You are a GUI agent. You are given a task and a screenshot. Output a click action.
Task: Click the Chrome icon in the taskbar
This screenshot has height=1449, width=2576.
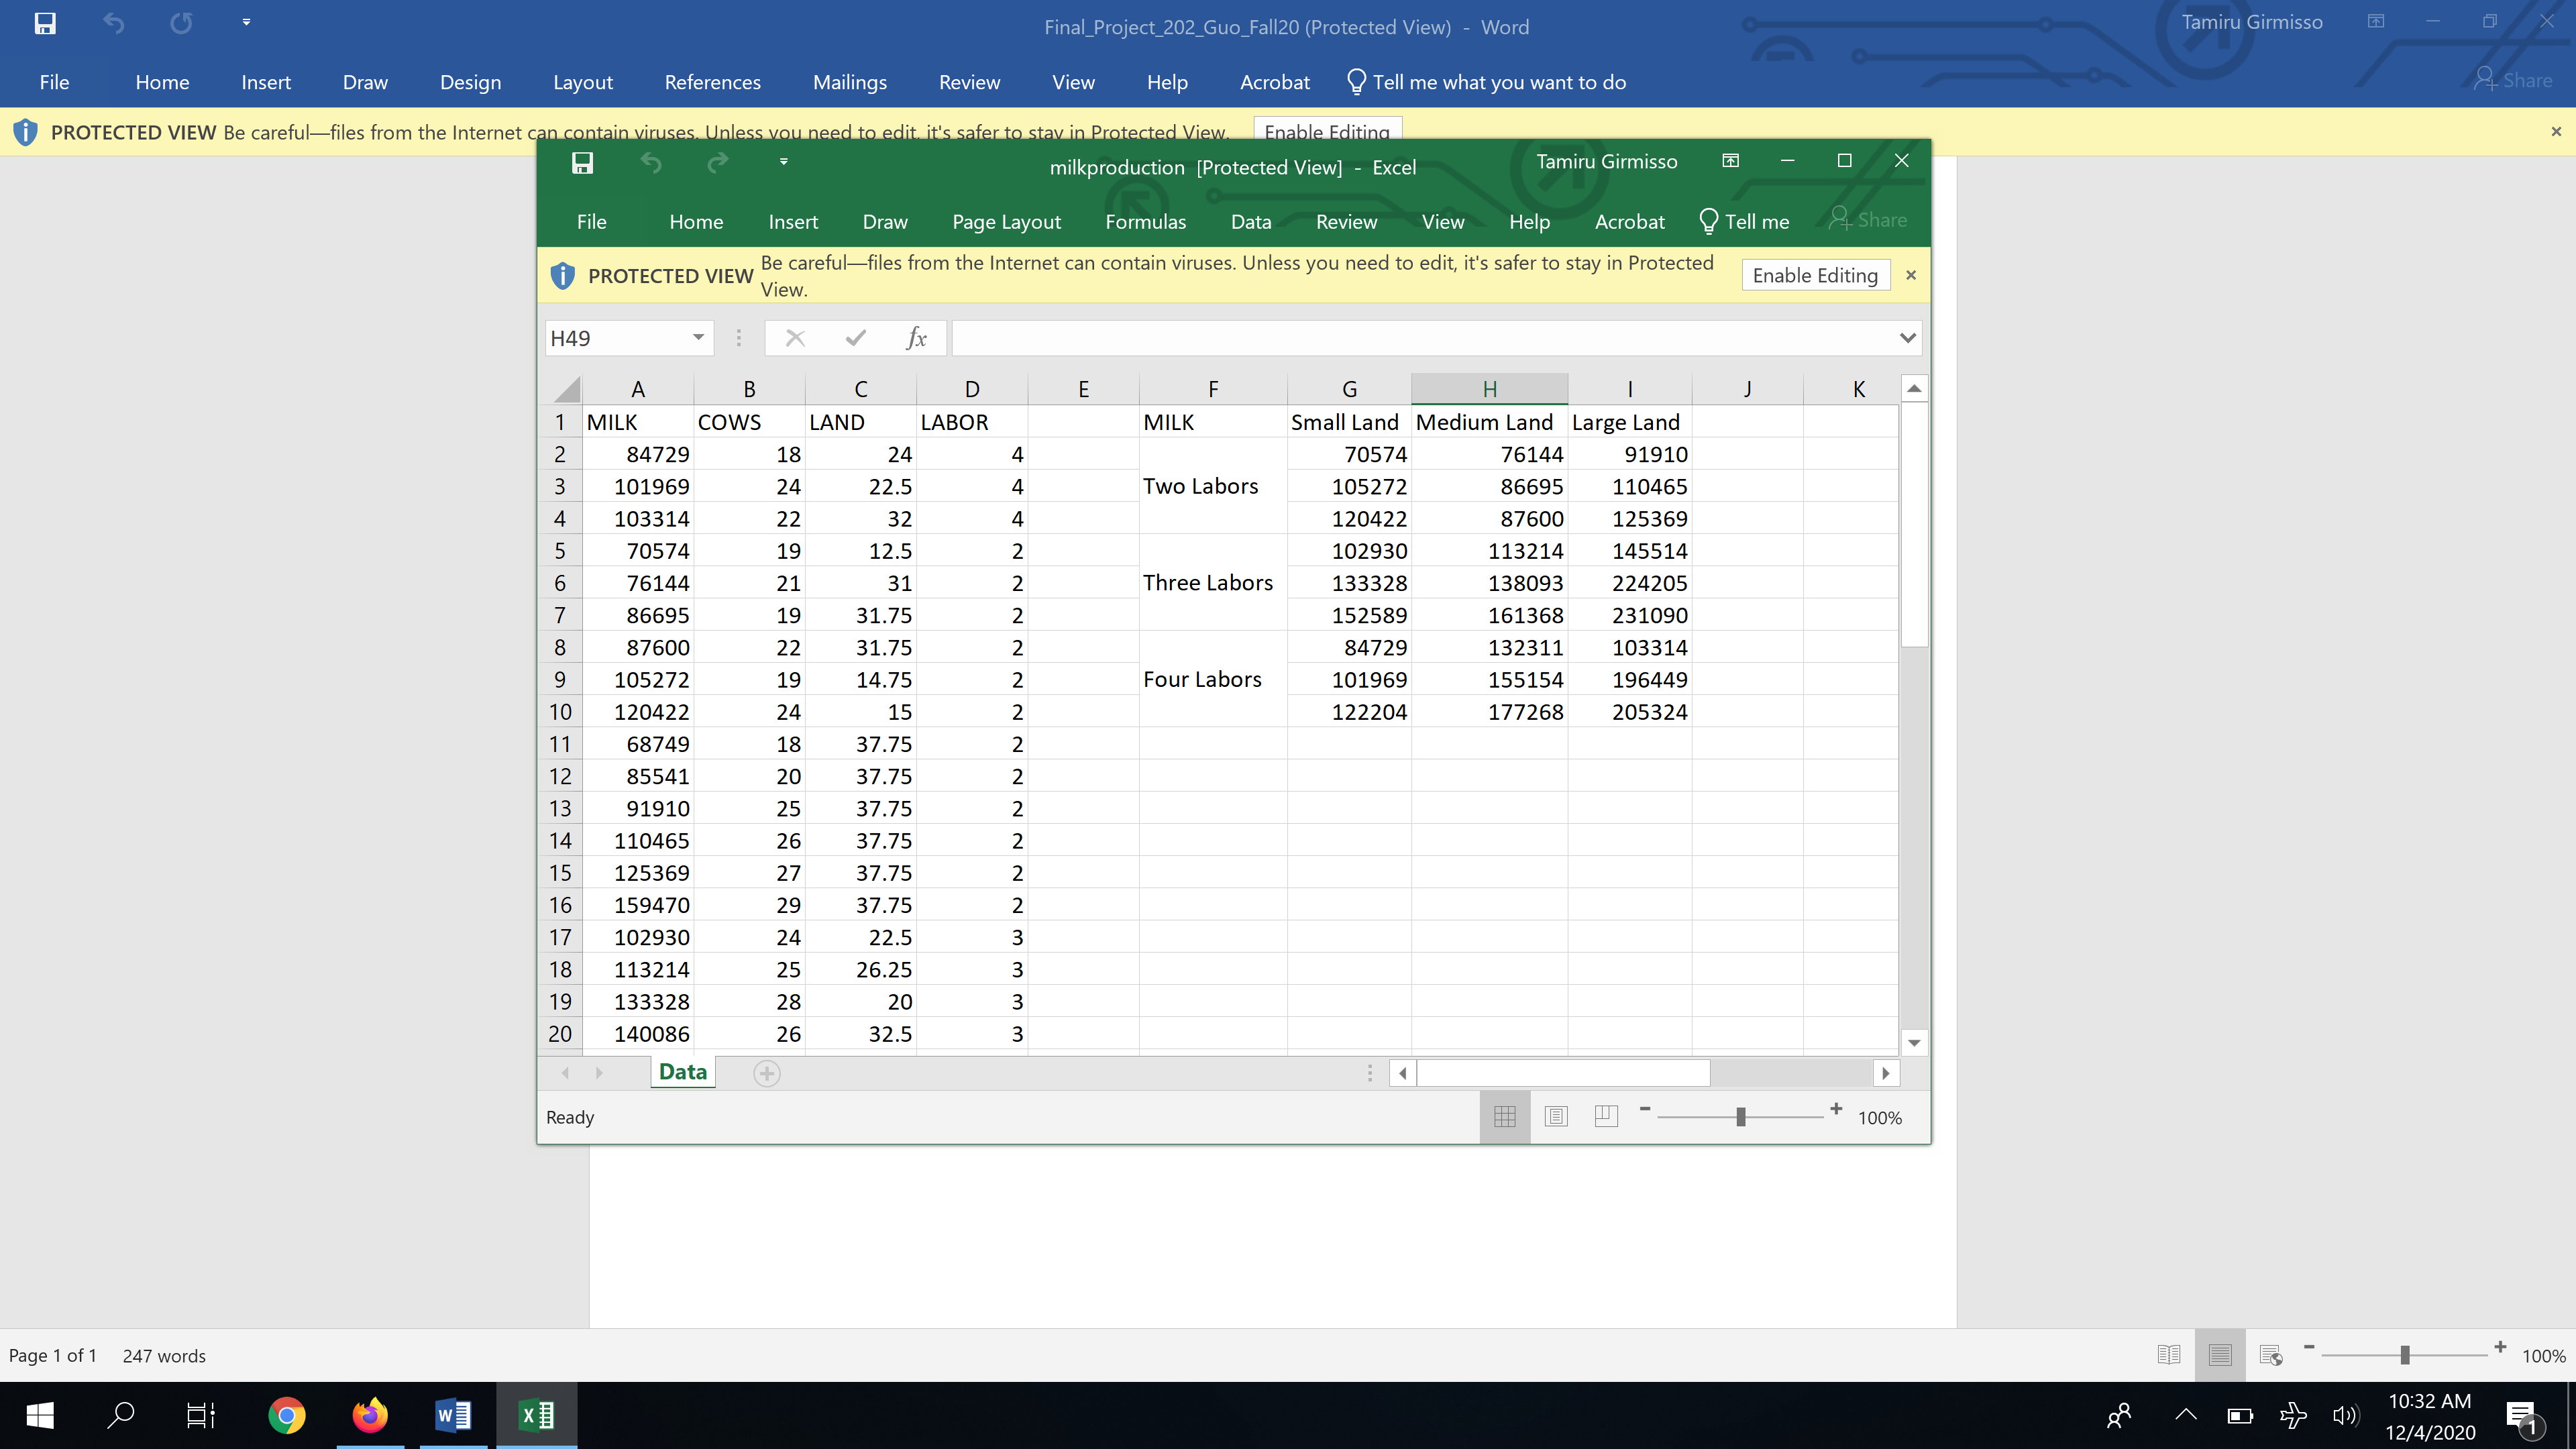(x=287, y=1415)
